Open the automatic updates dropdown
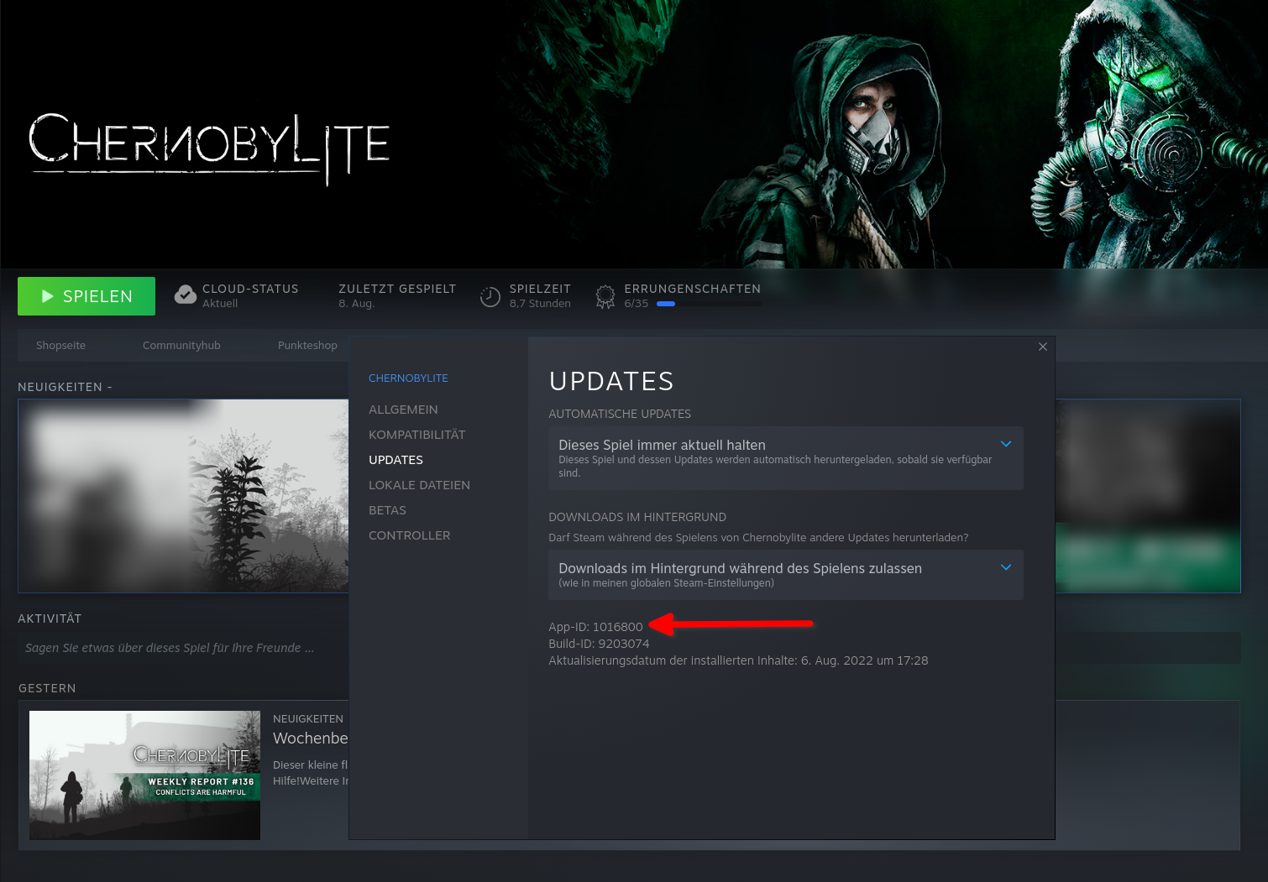This screenshot has width=1268, height=882. (786, 458)
